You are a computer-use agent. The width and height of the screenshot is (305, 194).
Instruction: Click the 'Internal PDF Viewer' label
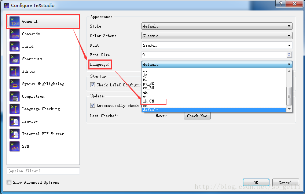[x=43, y=134]
